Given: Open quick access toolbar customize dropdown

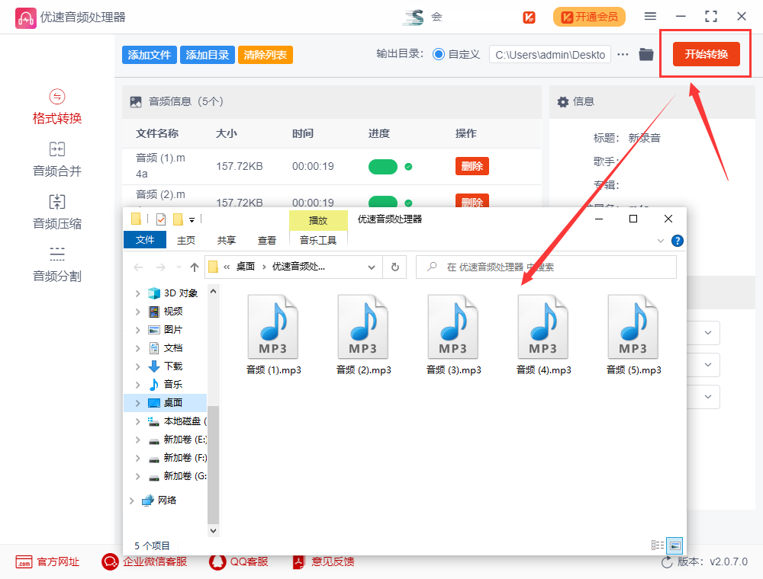Looking at the screenshot, I should point(192,220).
